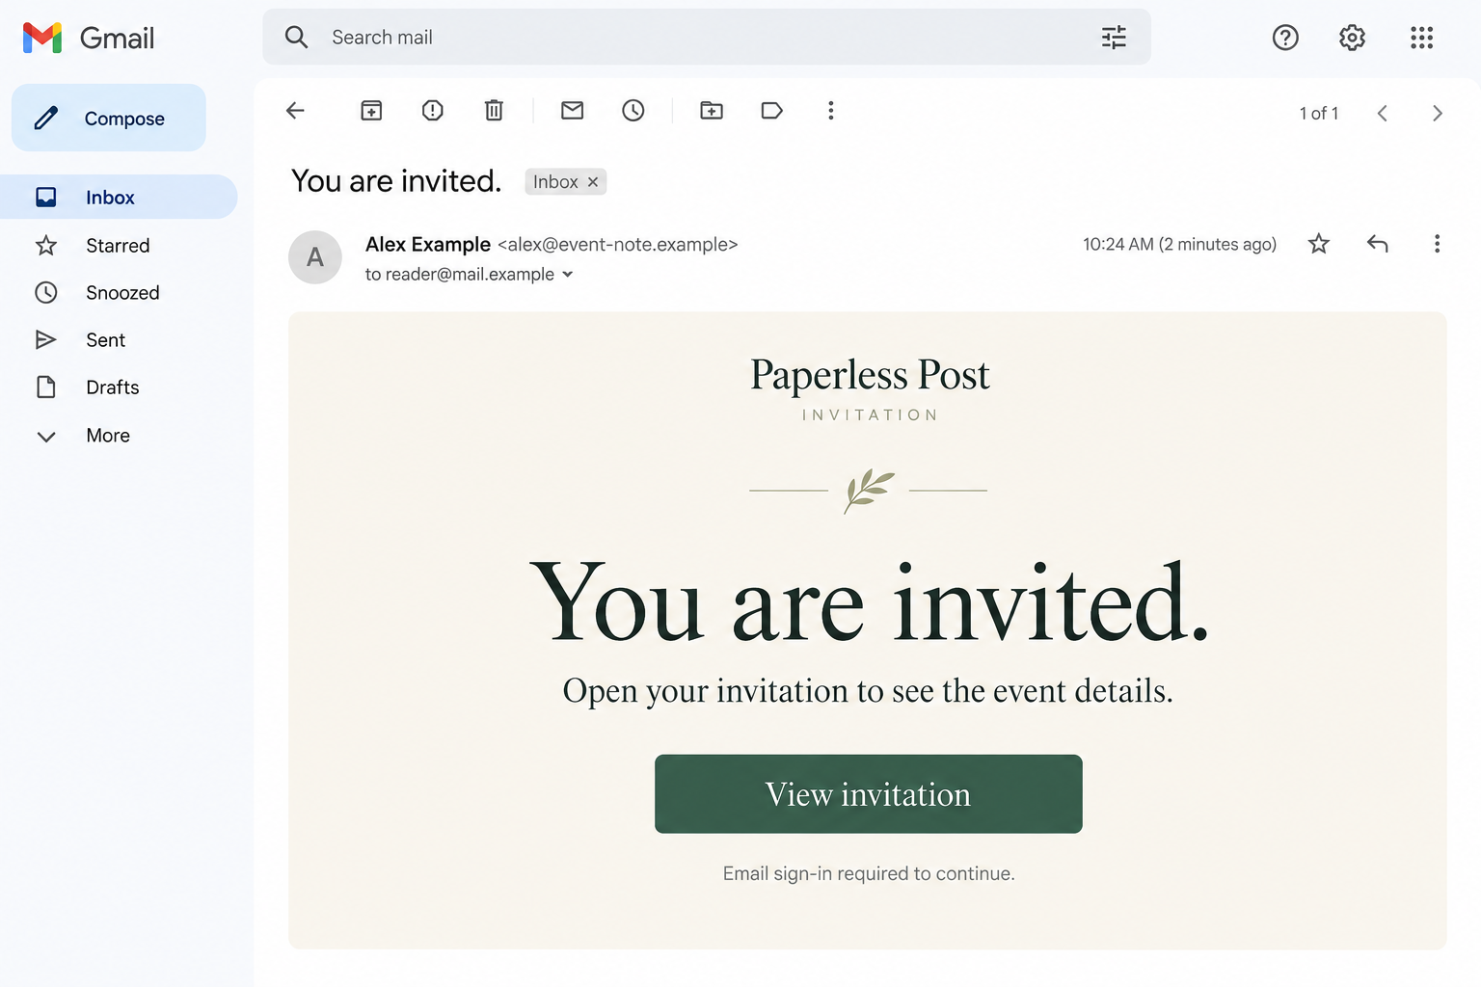
Task: Go to the newer message arrow
Action: tap(1382, 114)
